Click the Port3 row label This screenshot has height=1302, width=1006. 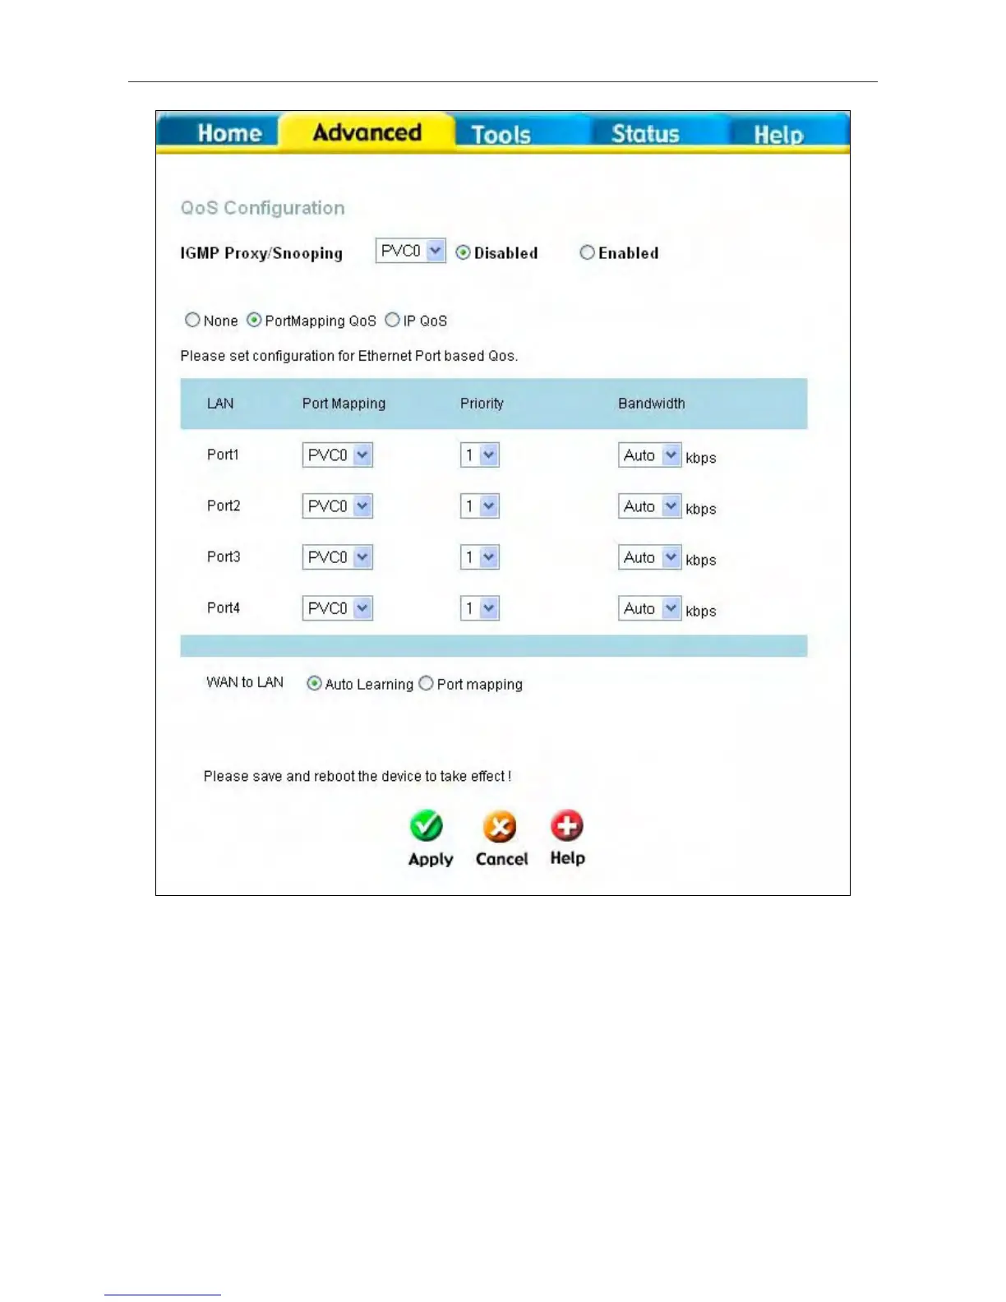tap(224, 556)
